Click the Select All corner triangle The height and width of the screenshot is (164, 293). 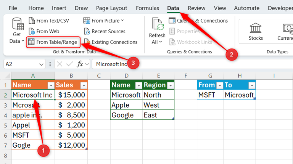point(7,76)
